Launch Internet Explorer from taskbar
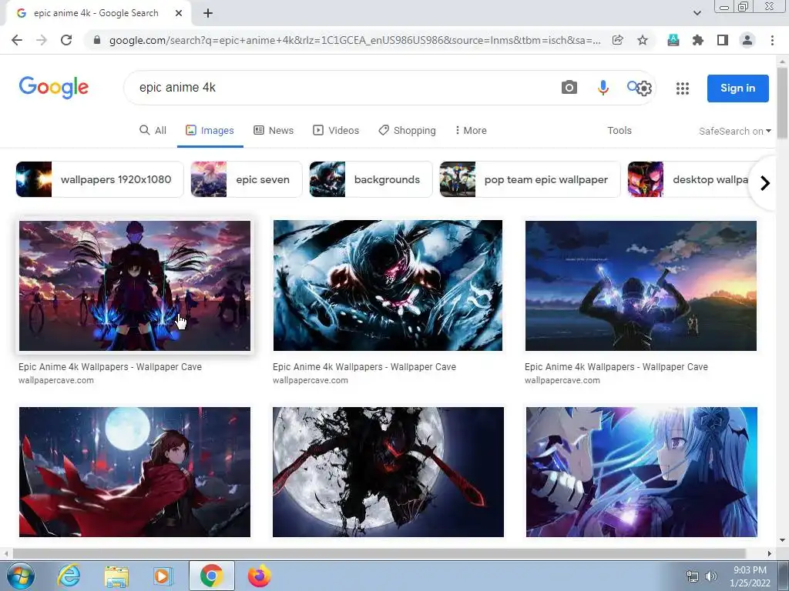The width and height of the screenshot is (789, 591). (x=69, y=576)
